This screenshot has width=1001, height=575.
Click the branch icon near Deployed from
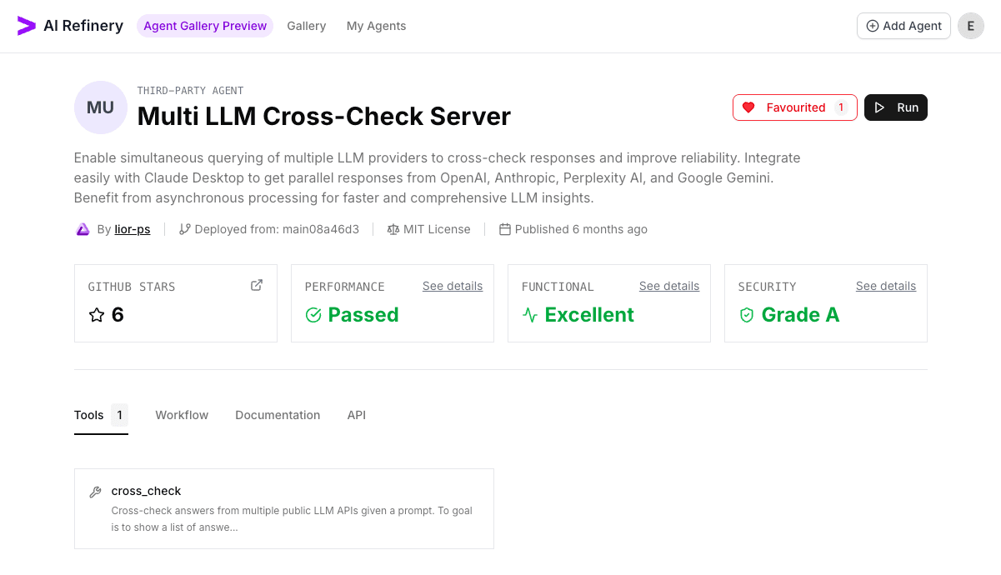(x=184, y=228)
